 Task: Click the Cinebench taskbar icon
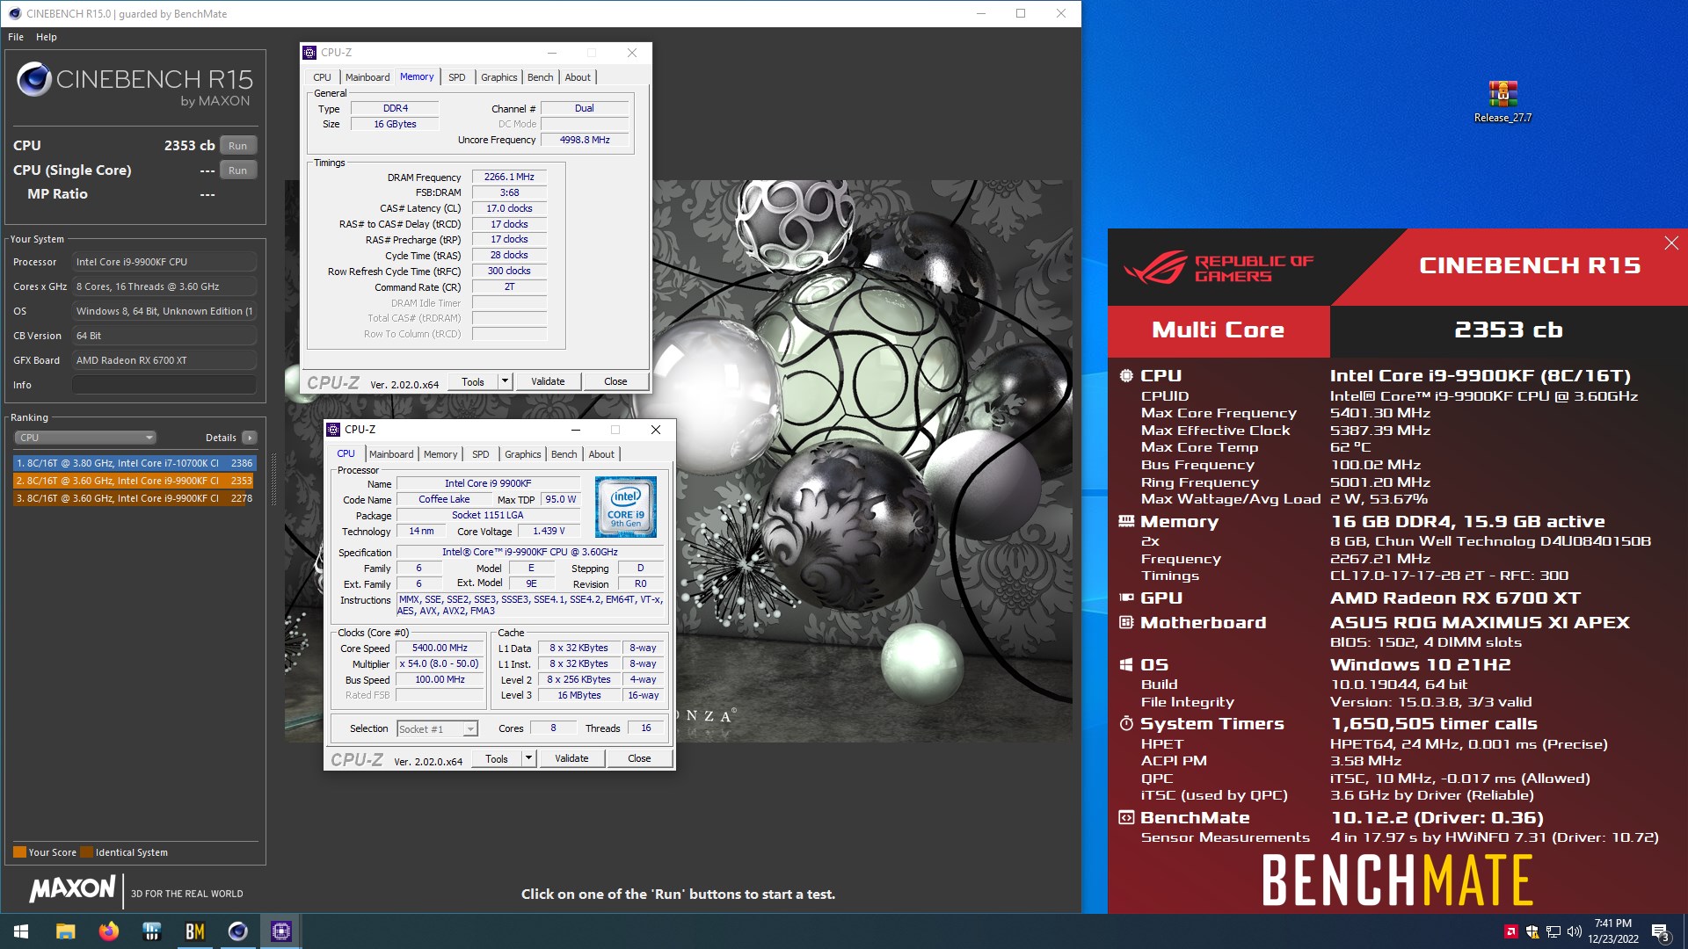click(x=237, y=931)
